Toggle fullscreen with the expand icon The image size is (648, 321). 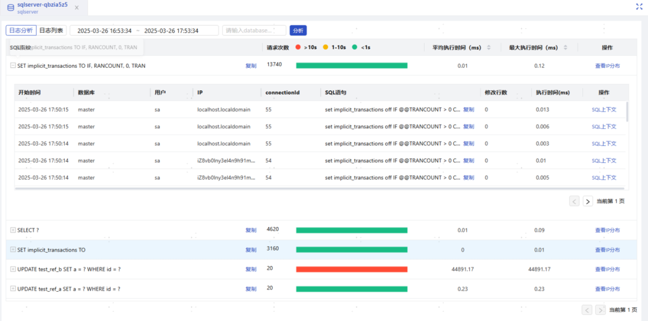pos(639,7)
